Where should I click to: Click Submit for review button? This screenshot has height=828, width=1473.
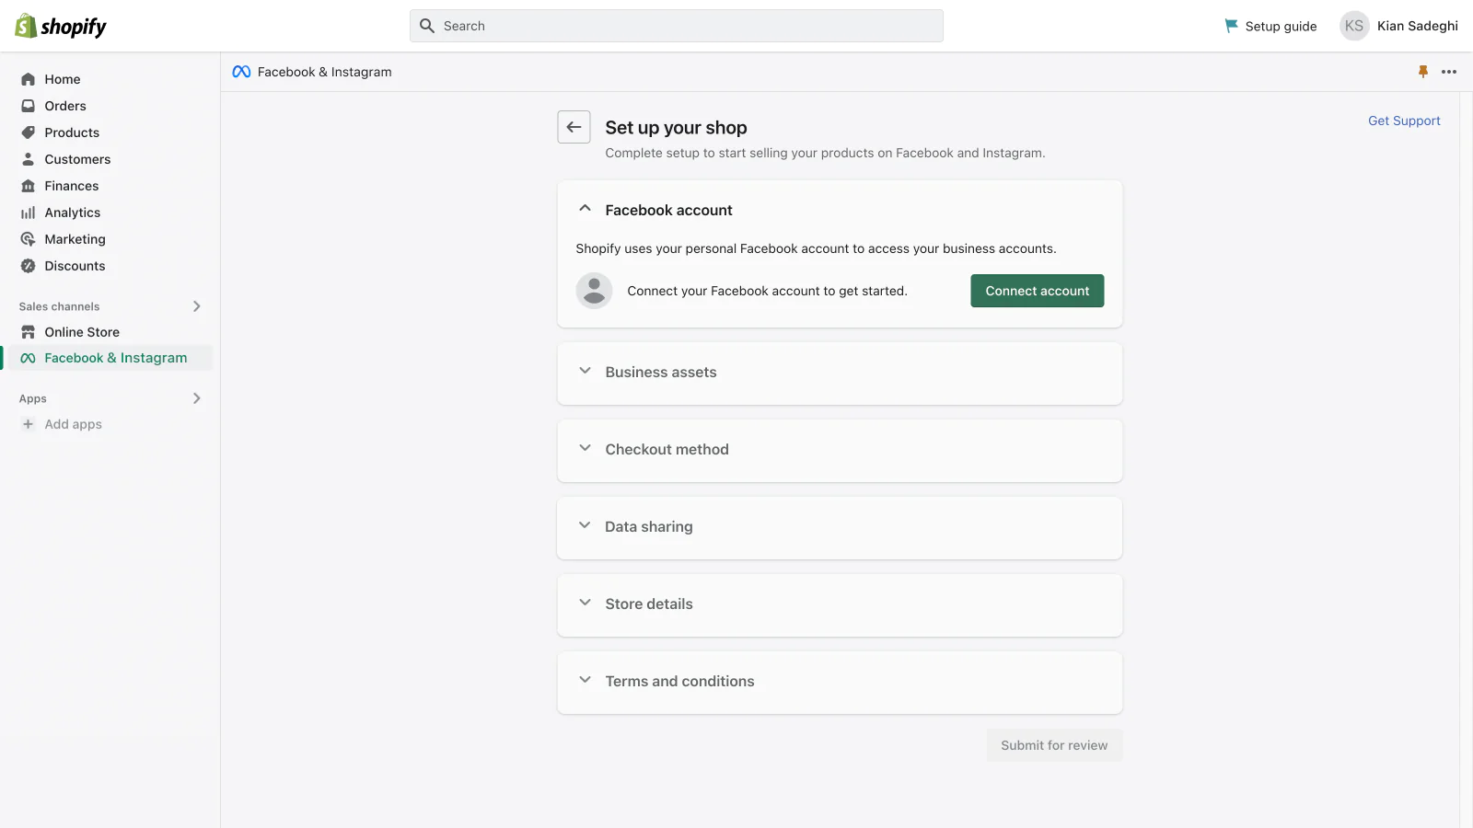[1054, 745]
